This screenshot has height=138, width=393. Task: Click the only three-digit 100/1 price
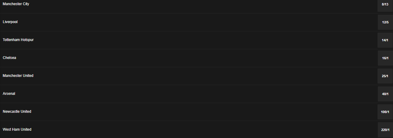click(x=385, y=112)
